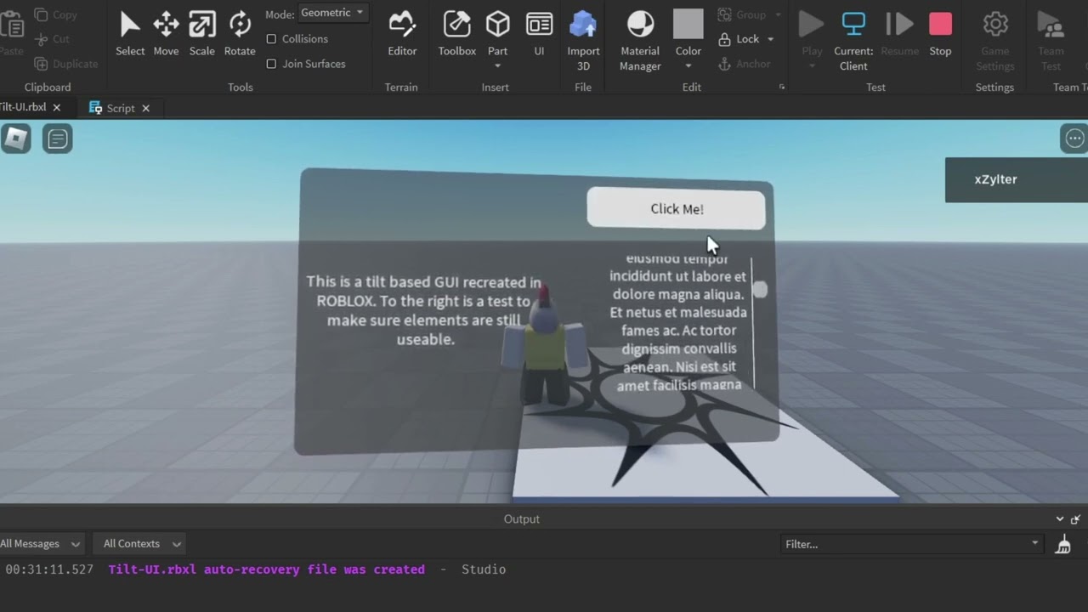This screenshot has width=1088, height=612.
Task: Open the Toolbox panel
Action: coord(456,33)
